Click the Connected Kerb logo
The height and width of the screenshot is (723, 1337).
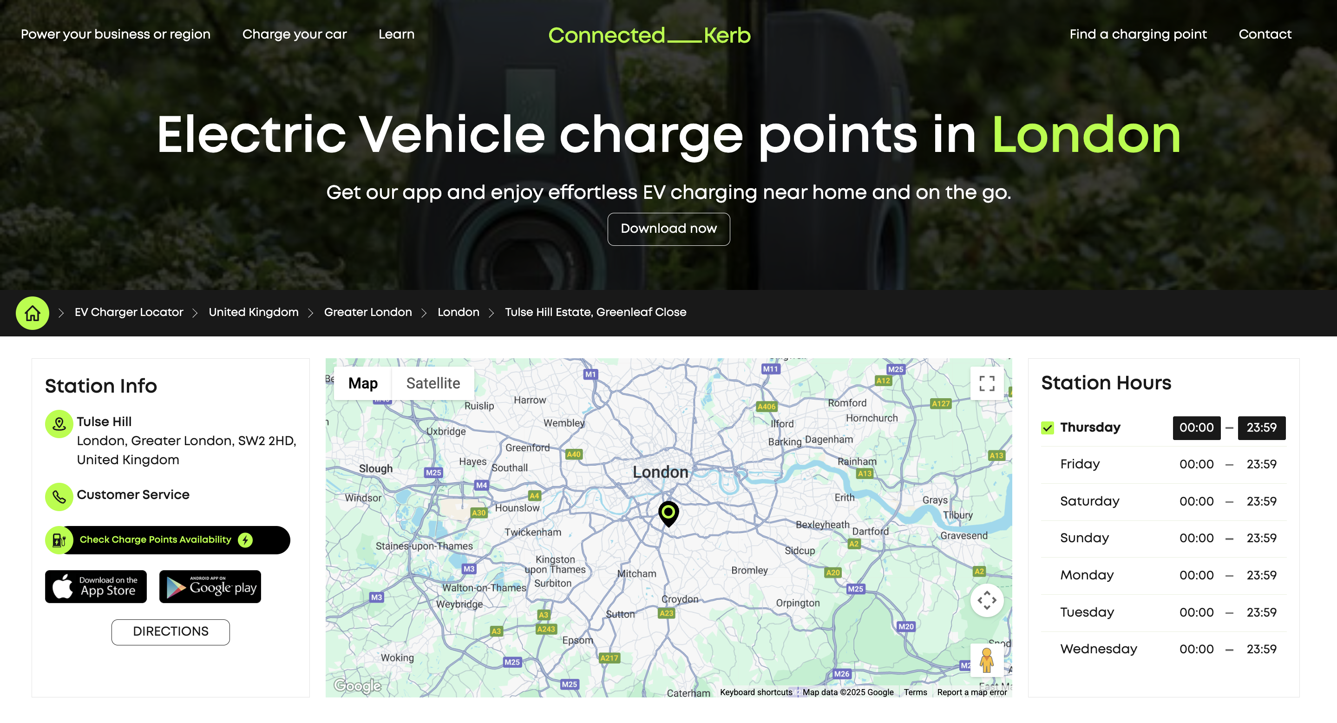pos(649,35)
